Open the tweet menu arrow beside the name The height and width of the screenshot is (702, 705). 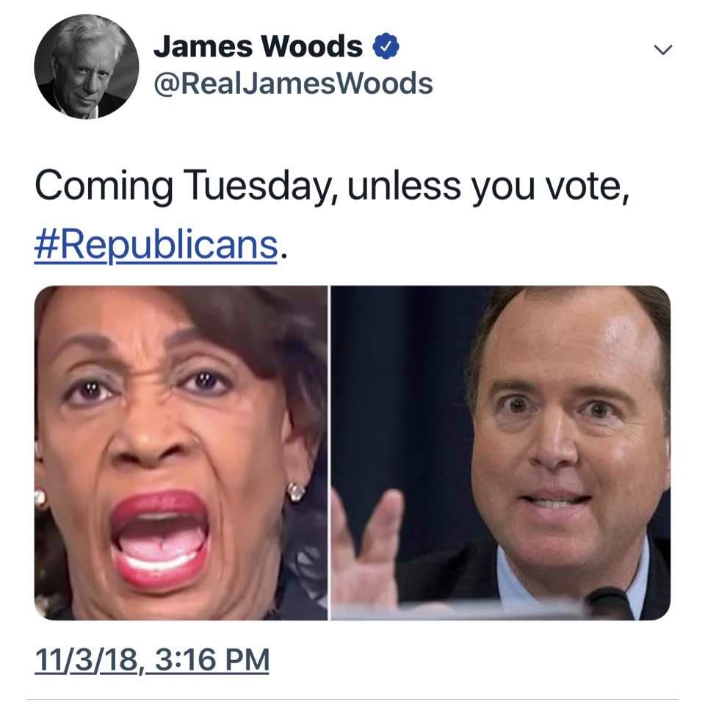(662, 49)
